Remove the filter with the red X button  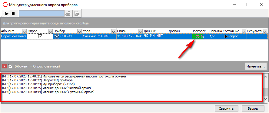coord(5,66)
